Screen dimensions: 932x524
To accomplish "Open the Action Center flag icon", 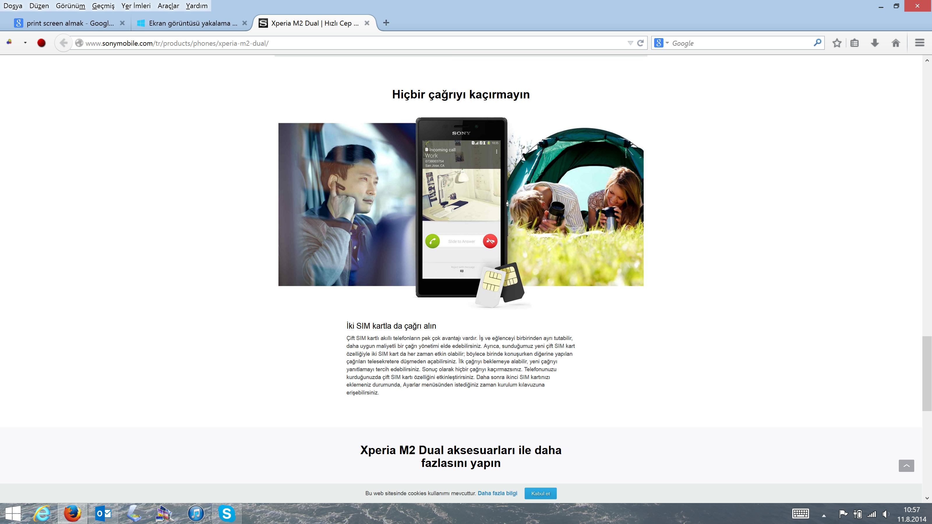I will (x=843, y=514).
